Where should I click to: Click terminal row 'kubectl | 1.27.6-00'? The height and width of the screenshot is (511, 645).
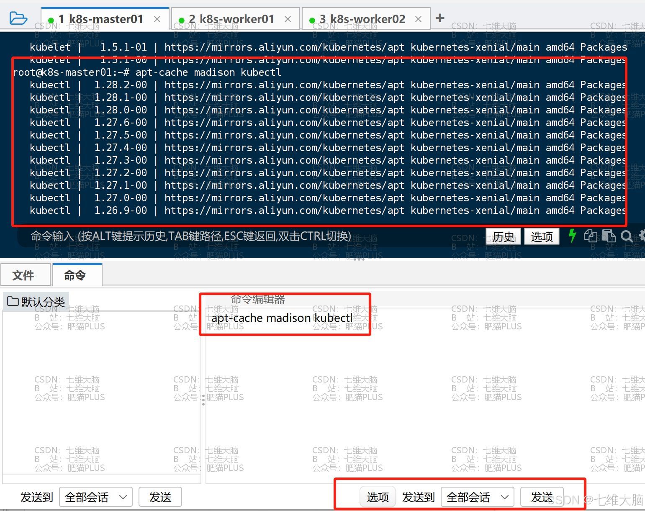click(328, 123)
